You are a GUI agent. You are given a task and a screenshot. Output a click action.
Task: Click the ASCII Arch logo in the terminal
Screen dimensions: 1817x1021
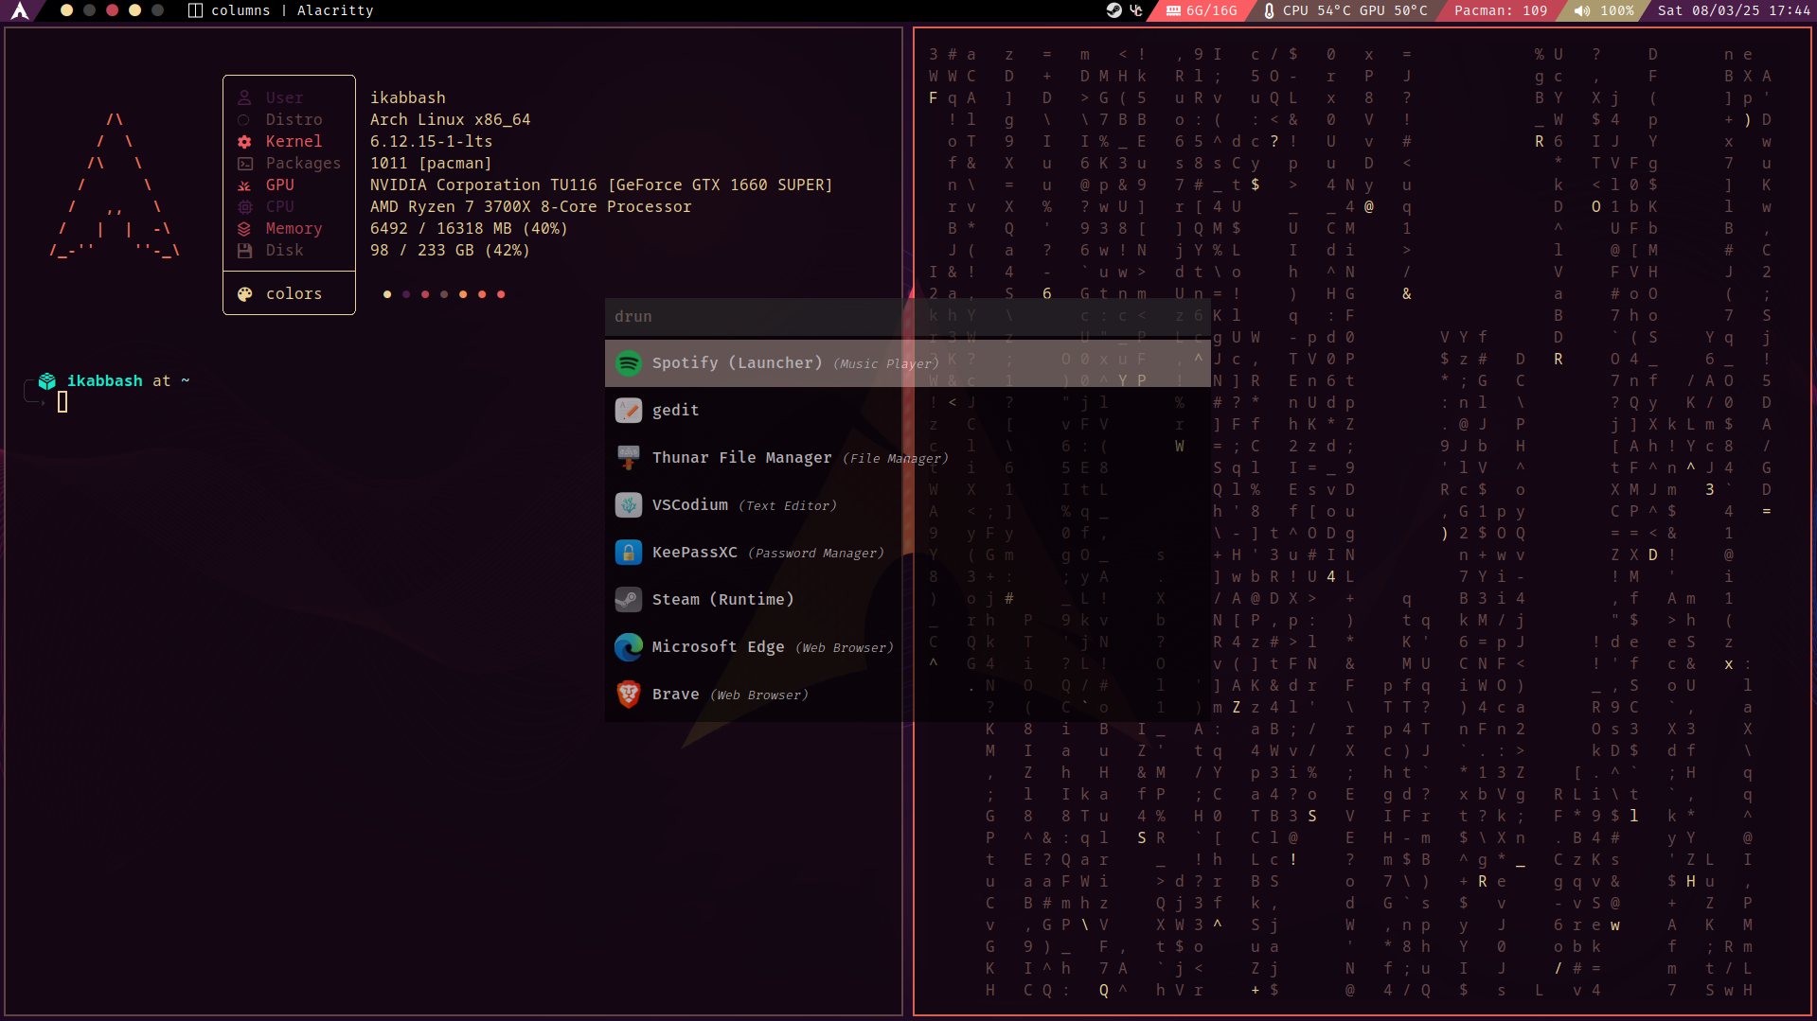click(x=115, y=185)
